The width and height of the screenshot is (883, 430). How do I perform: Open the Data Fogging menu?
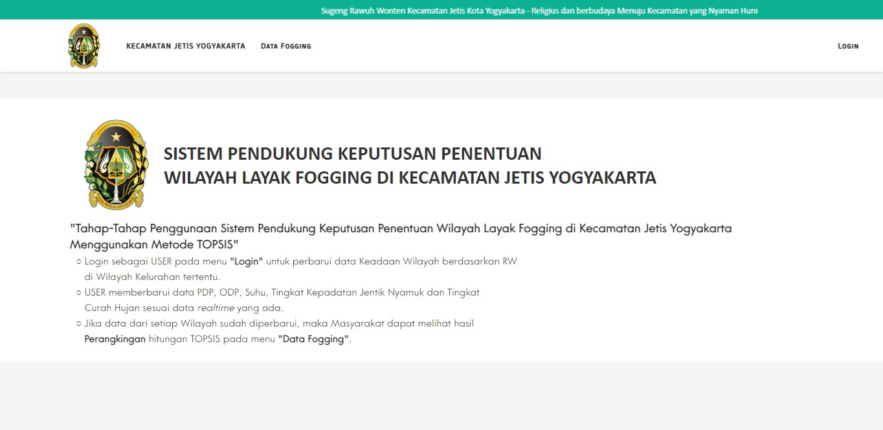tap(286, 46)
